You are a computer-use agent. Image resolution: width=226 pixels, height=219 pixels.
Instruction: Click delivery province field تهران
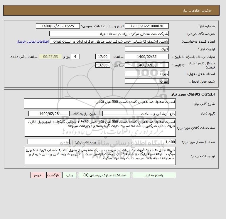[x=146, y=73]
